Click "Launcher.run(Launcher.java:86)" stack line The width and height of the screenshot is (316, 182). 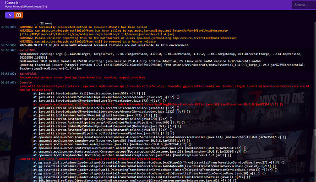[112, 141]
